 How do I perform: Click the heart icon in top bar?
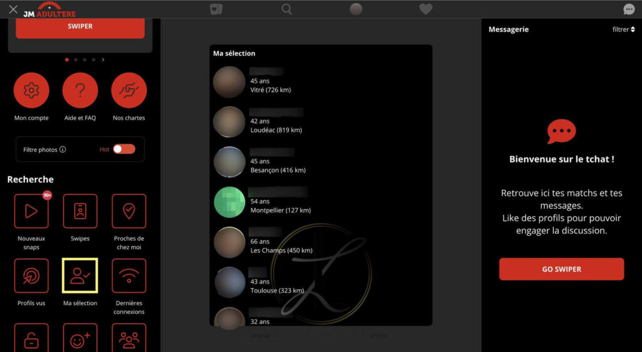pos(426,9)
